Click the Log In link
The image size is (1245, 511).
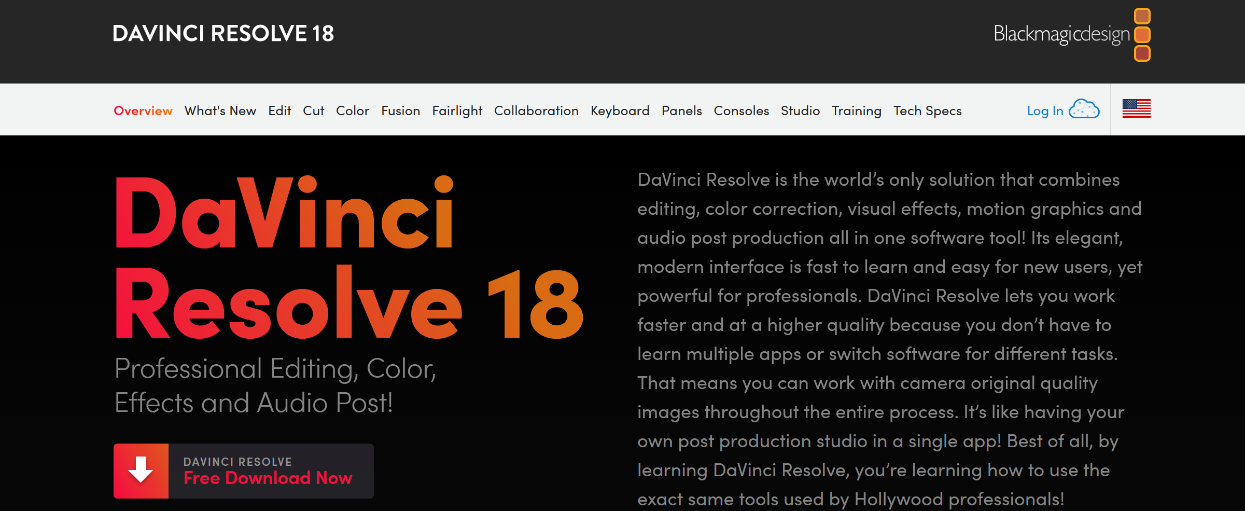pyautogui.click(x=1045, y=111)
